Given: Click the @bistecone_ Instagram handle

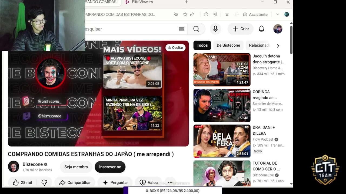Looking at the screenshot, I should pyautogui.click(x=50, y=101).
